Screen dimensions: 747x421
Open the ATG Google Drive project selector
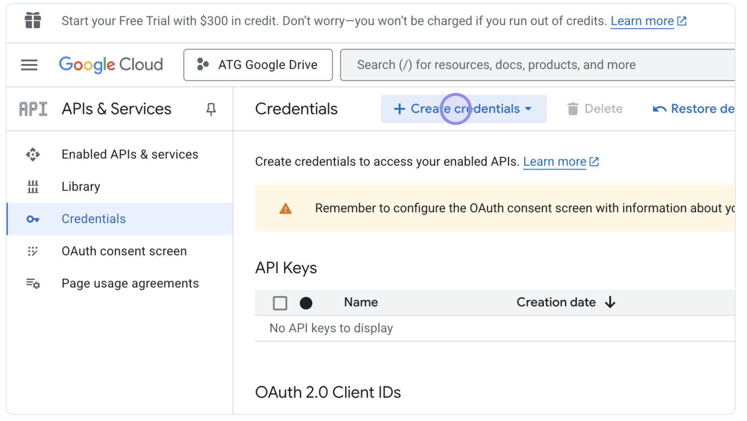[x=258, y=65]
